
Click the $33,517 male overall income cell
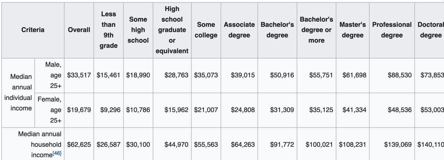point(79,75)
